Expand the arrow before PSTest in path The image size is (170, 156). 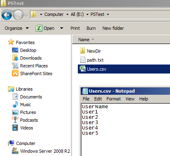[x=87, y=14]
